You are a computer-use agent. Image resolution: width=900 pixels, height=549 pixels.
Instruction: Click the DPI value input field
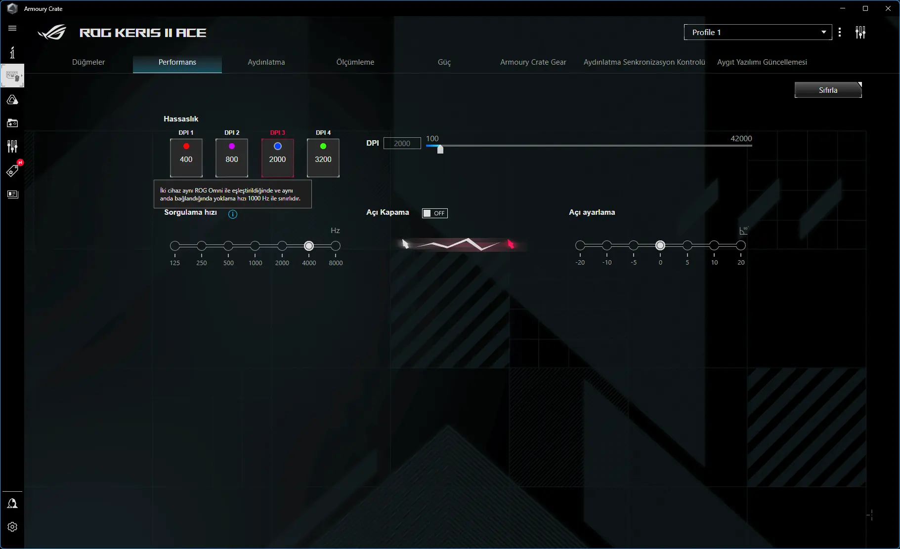pos(402,143)
